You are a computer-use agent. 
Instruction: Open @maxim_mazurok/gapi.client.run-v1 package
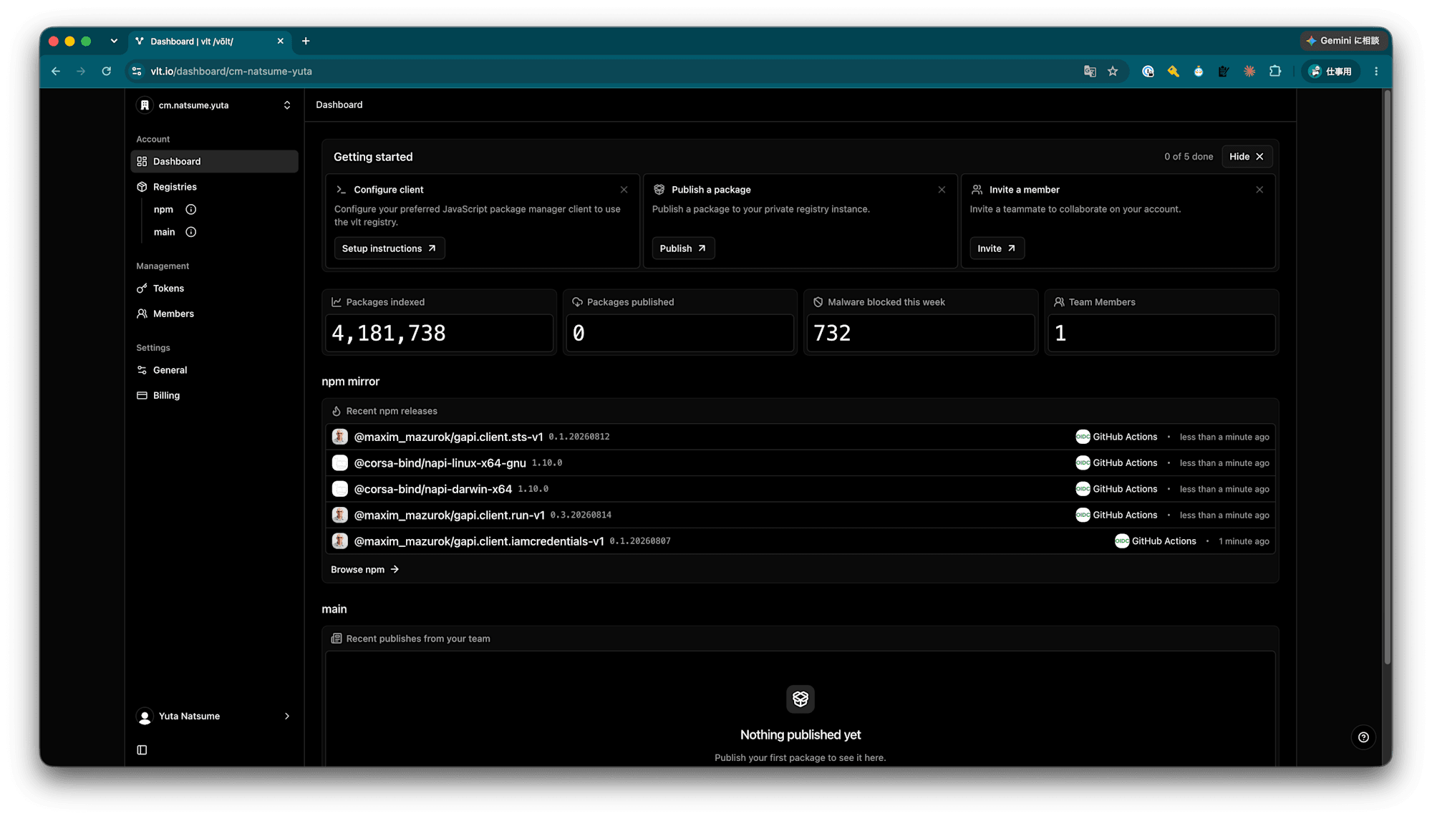pyautogui.click(x=449, y=515)
